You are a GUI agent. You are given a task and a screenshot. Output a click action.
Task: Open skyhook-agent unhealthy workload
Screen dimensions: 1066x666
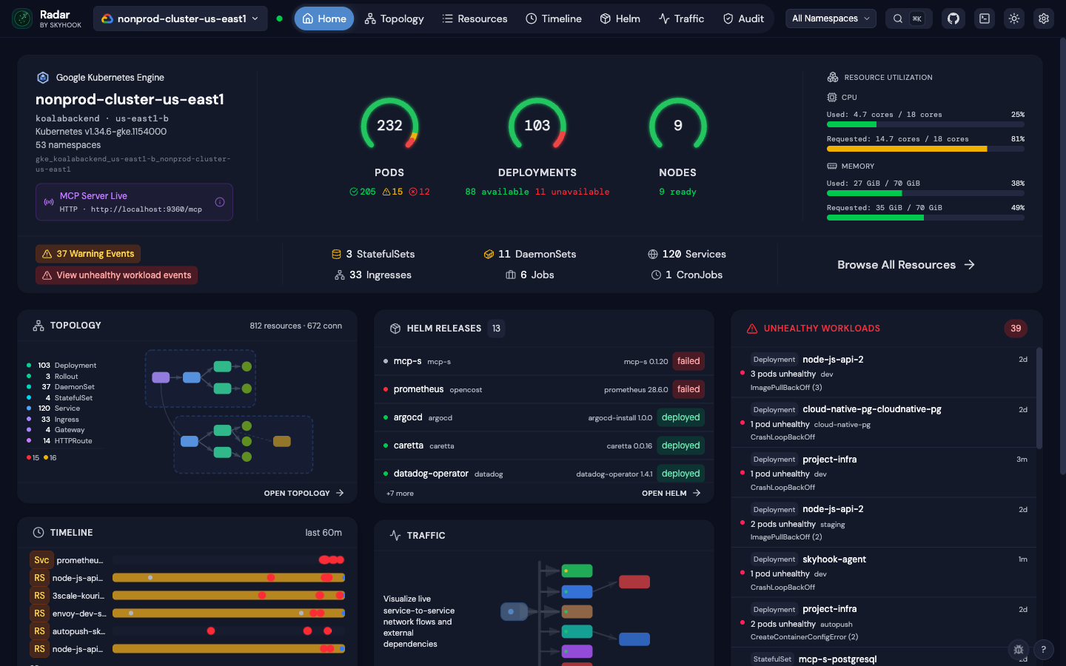point(884,573)
